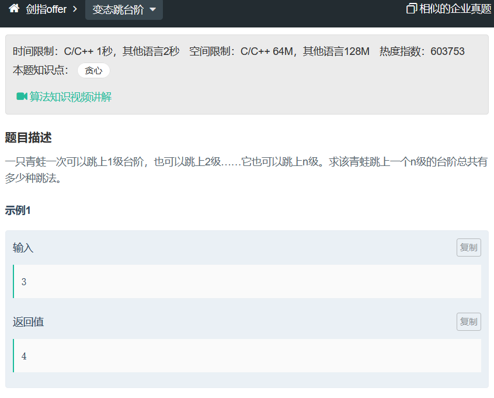
Task: Click the 空间限制 text
Action: click(x=279, y=51)
